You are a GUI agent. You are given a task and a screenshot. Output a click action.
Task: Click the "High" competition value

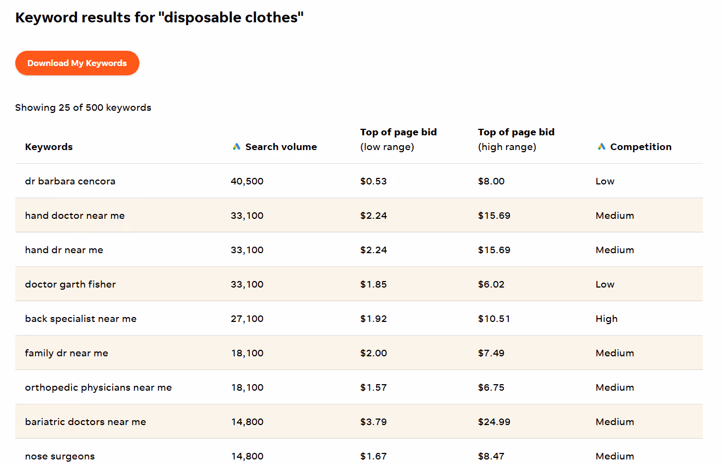[606, 319]
